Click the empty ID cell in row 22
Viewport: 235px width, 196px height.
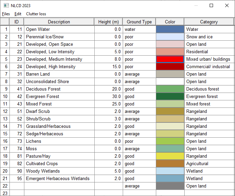tap(17, 186)
